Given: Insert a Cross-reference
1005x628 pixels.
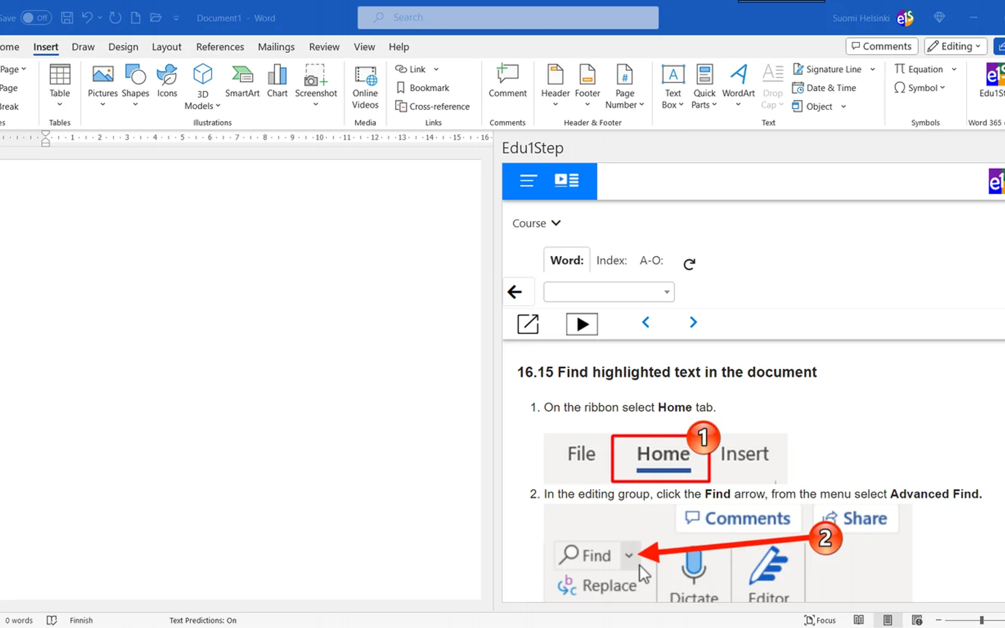Looking at the screenshot, I should coord(432,106).
